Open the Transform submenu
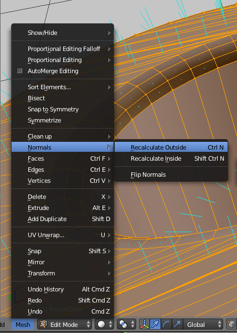 point(63,273)
